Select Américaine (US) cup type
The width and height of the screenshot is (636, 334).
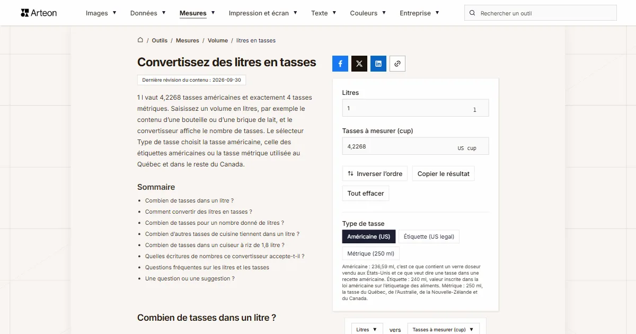pyautogui.click(x=369, y=236)
